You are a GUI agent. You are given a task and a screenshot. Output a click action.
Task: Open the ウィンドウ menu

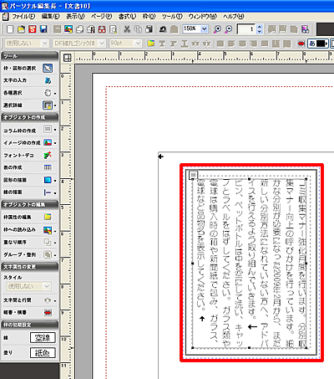coord(203,17)
